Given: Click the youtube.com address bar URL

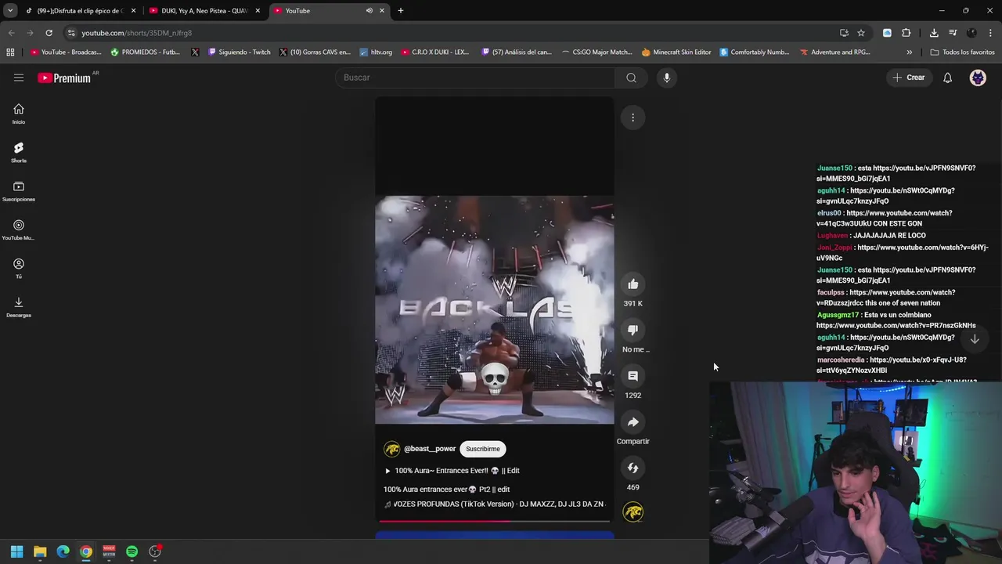Looking at the screenshot, I should [137, 33].
